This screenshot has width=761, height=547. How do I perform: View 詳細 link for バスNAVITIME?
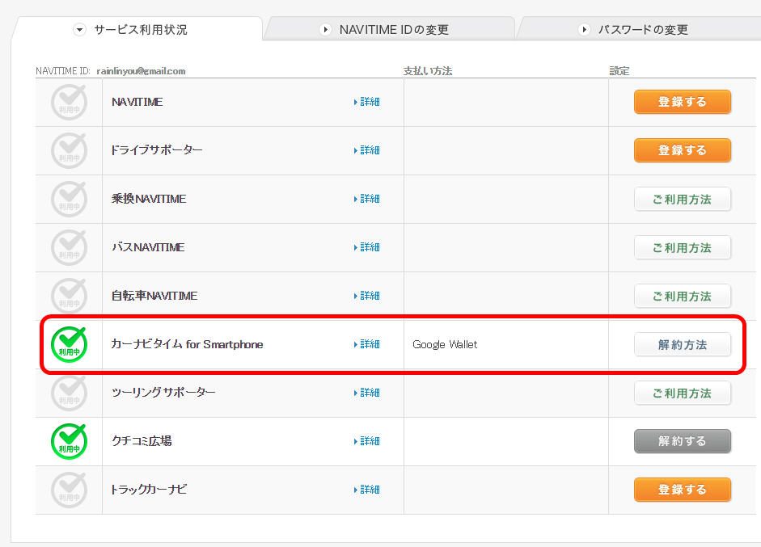tap(368, 247)
